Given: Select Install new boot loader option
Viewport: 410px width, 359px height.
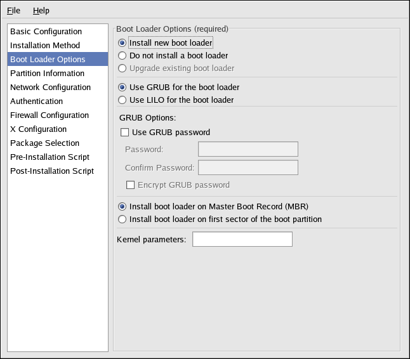Looking at the screenshot, I should pyautogui.click(x=122, y=43).
